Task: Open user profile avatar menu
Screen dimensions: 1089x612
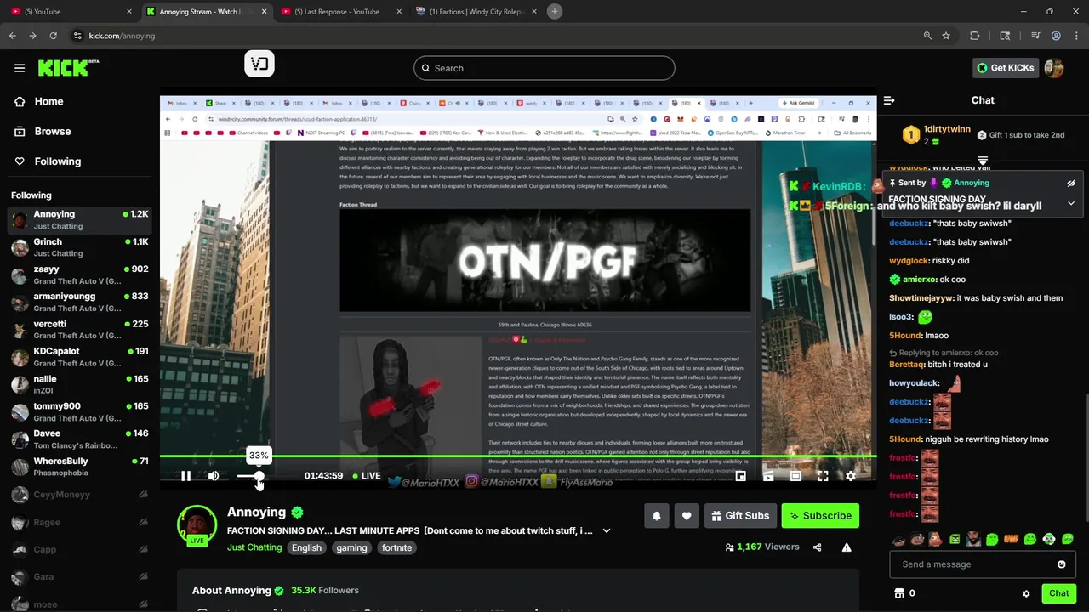Action: pos(1054,68)
